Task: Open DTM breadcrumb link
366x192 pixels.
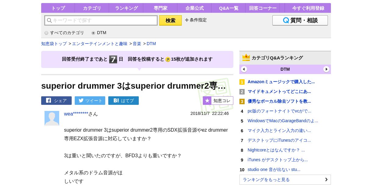Action: click(x=151, y=44)
